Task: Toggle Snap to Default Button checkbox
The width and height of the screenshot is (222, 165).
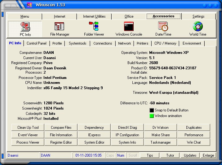Action: 152,110
